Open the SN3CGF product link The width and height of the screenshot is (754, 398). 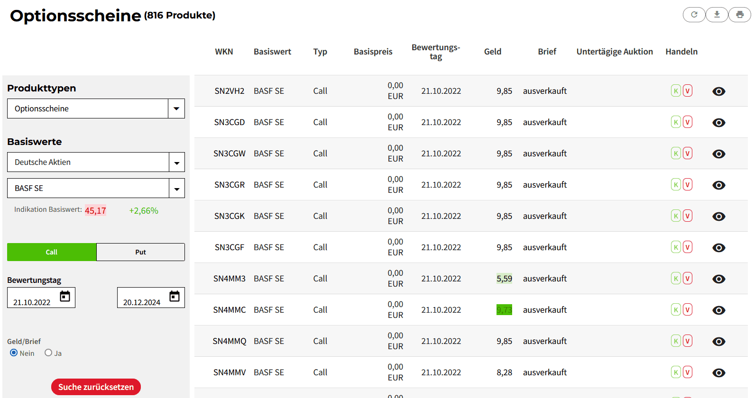pyautogui.click(x=230, y=247)
